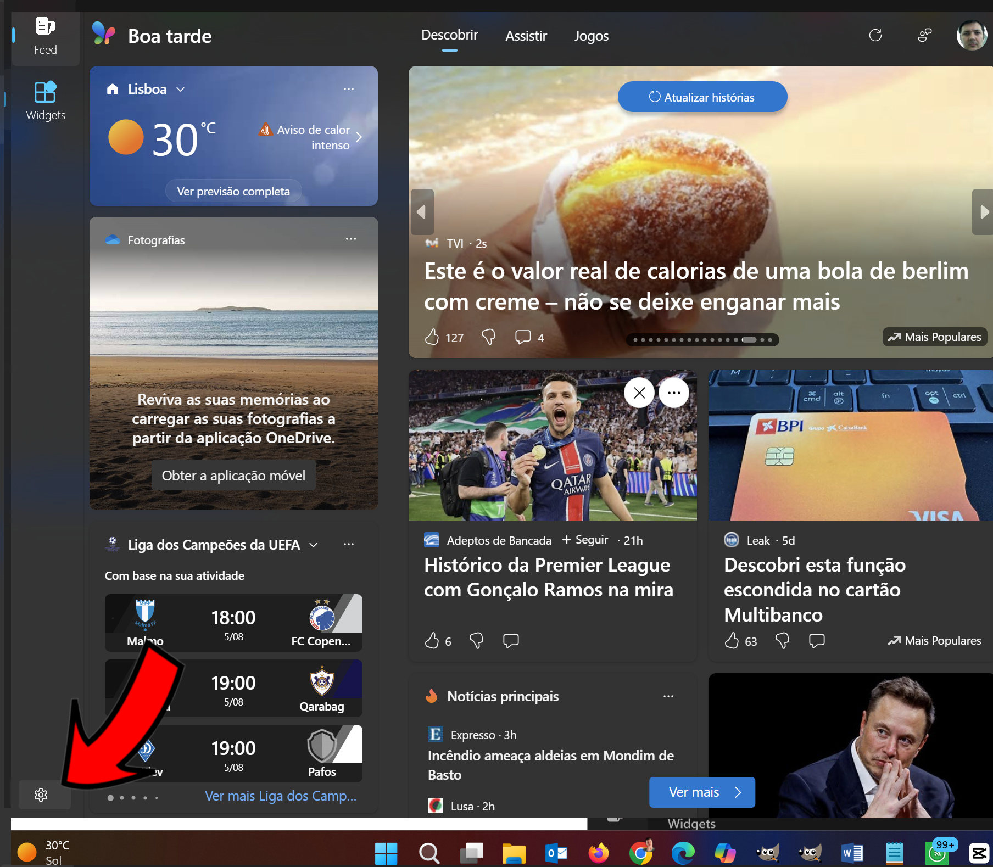Screen dimensions: 993x867
Task: Click the home icon beside Lisboa
Action: (x=113, y=89)
